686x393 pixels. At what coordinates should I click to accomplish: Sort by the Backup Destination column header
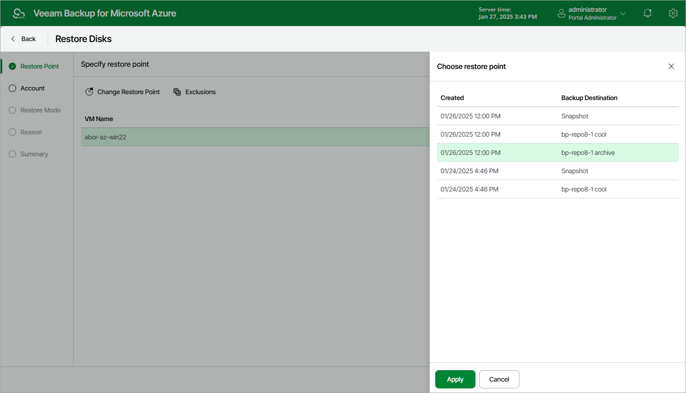(x=589, y=98)
